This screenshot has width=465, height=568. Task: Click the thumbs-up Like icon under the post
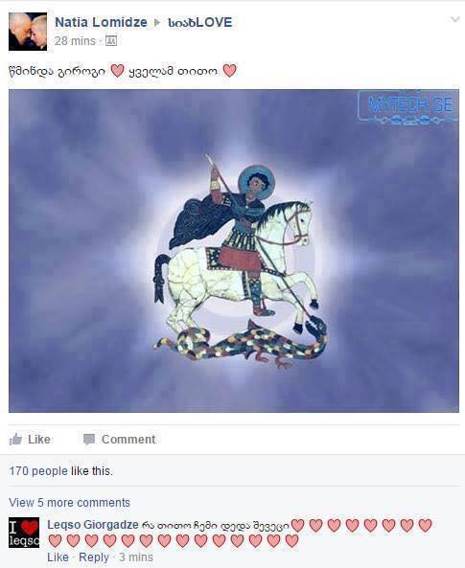15,439
